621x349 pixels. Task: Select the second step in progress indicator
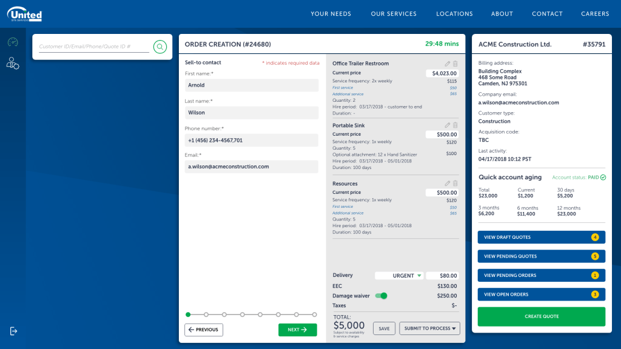coord(206,314)
